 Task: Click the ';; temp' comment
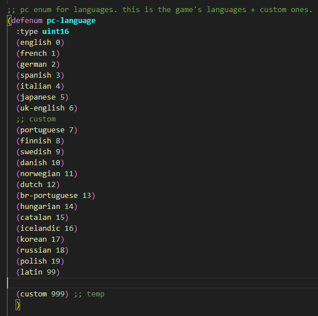click(89, 294)
